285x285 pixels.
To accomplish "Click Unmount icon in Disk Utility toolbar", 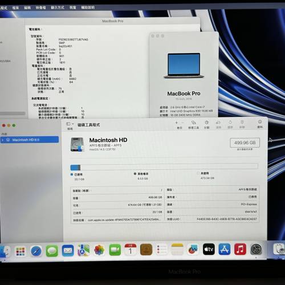I will point(242,122).
